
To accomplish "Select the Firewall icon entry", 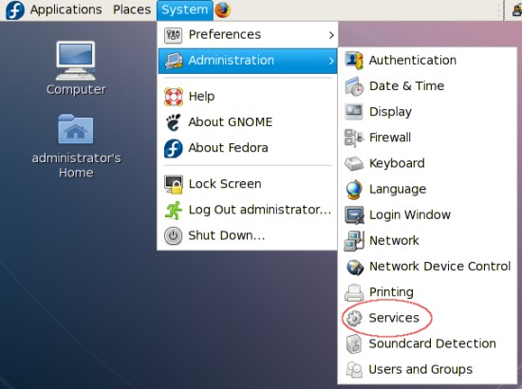I will click(x=354, y=138).
